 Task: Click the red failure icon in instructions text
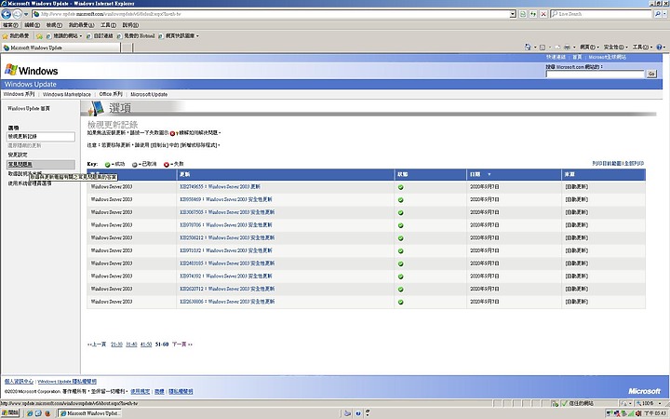click(173, 133)
